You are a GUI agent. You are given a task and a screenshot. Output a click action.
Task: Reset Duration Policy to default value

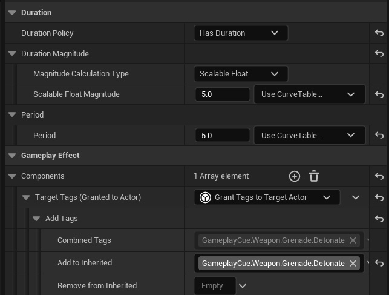coord(379,33)
